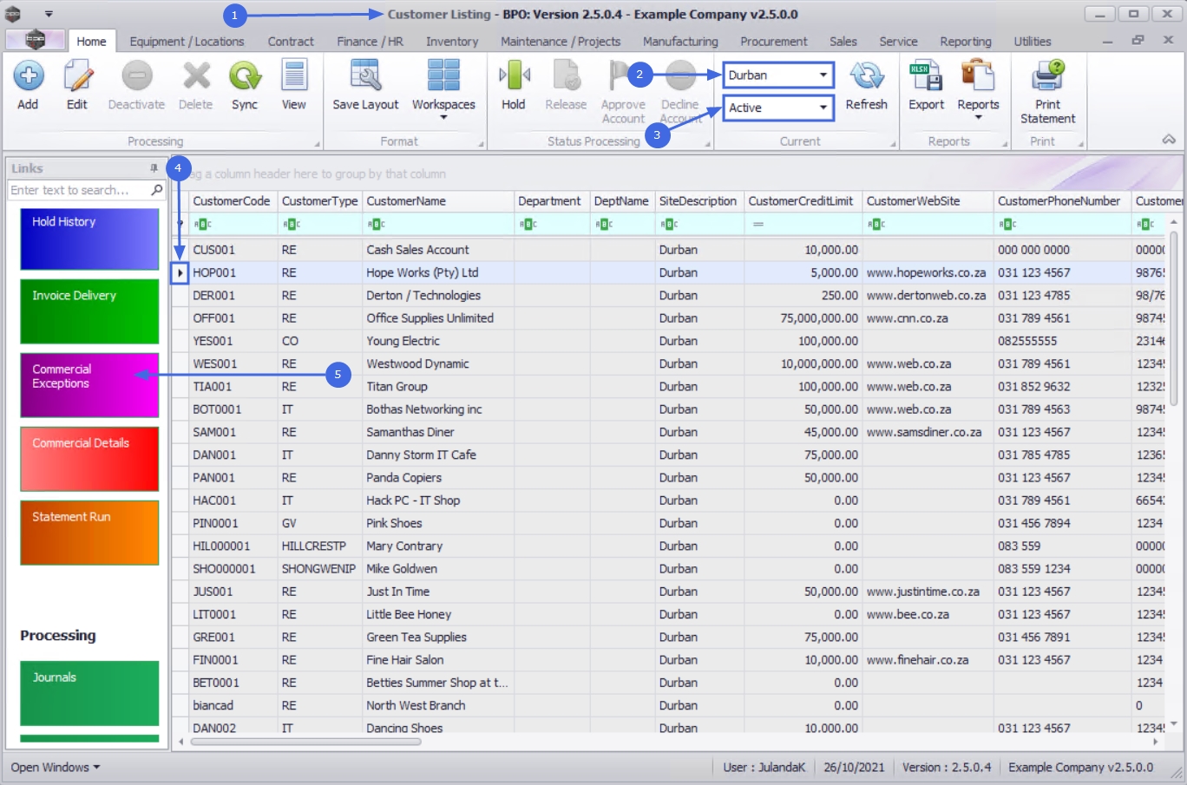
Task: Pin the Links panel
Action: point(154,168)
